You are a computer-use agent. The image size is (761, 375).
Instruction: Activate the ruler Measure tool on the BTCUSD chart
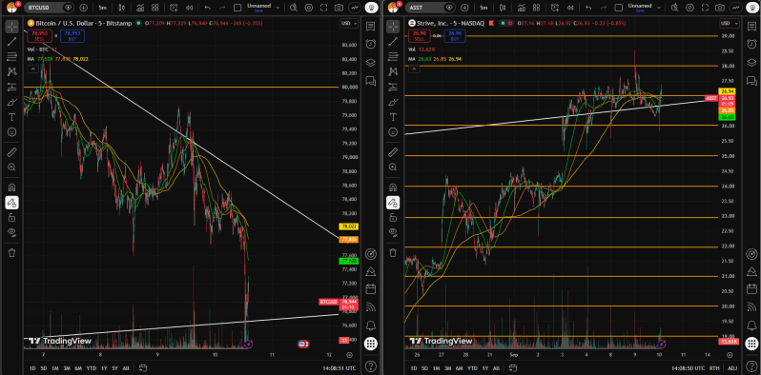(11, 152)
